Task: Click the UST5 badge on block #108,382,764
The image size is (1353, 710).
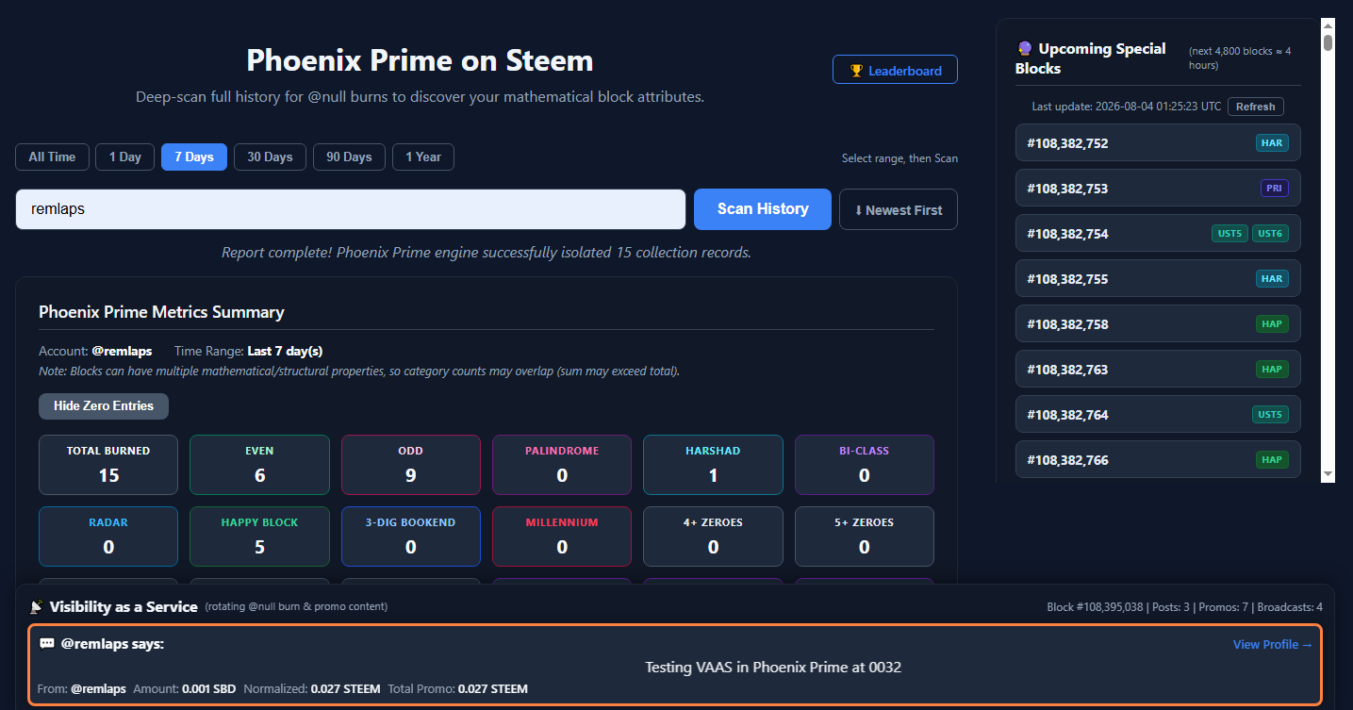Action: click(x=1270, y=415)
